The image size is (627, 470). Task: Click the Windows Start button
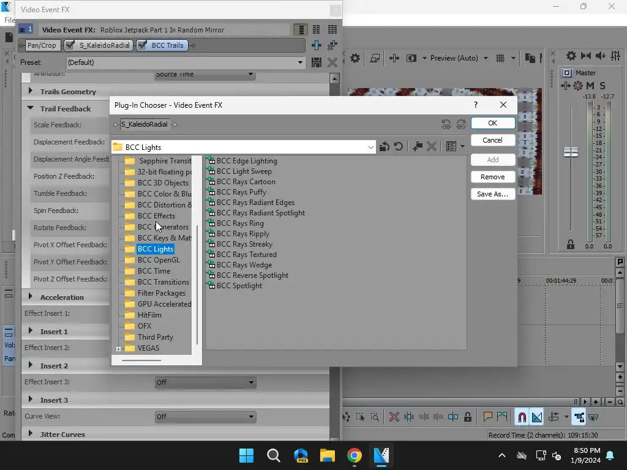coord(246,455)
